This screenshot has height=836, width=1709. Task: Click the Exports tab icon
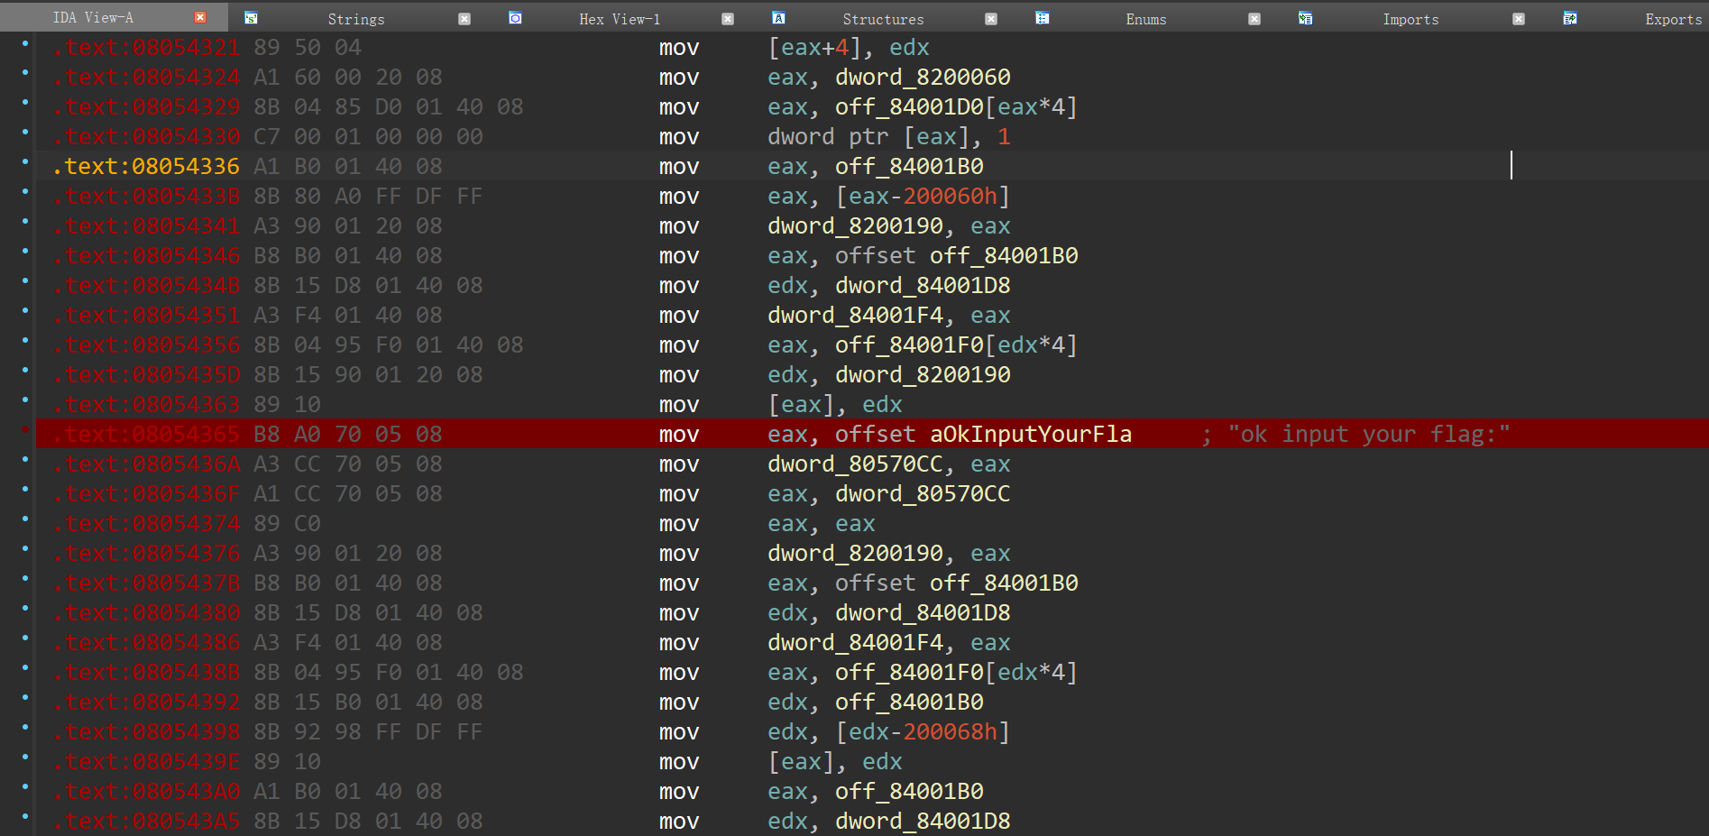tap(1569, 18)
